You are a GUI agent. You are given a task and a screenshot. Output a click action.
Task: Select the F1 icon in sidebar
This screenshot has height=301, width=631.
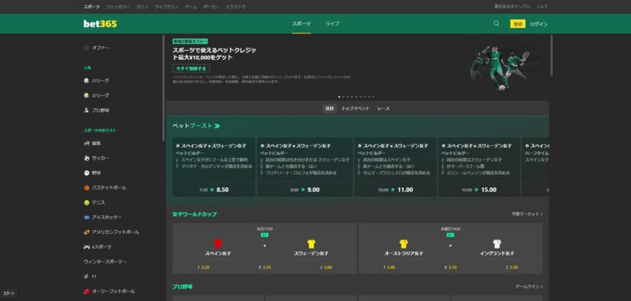click(x=86, y=277)
